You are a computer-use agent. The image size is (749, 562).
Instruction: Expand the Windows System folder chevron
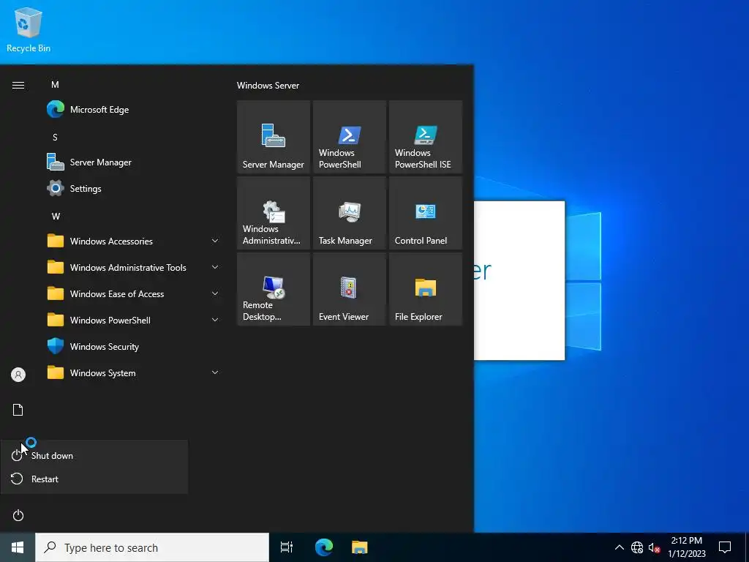(x=215, y=372)
